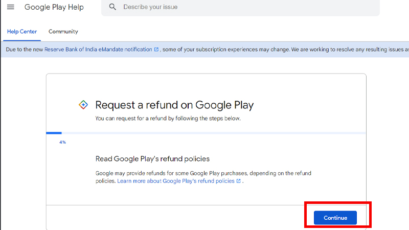Screen dimensions: 409x230
Task: Select the 'Request a refund on Google Play' heading
Action: pyautogui.click(x=174, y=105)
